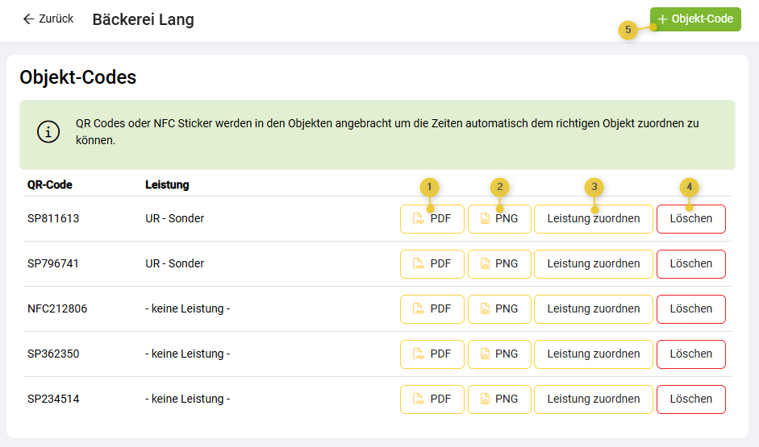Download PDF for code NFC212806

(x=432, y=309)
